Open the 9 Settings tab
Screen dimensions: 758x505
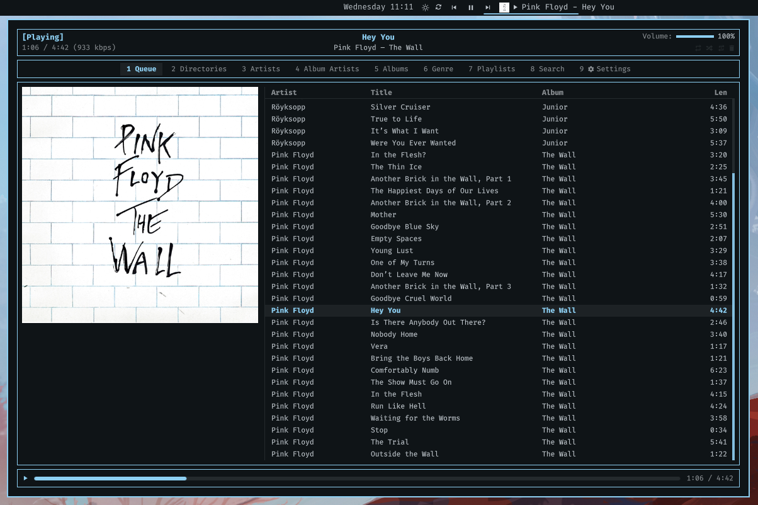tap(605, 69)
